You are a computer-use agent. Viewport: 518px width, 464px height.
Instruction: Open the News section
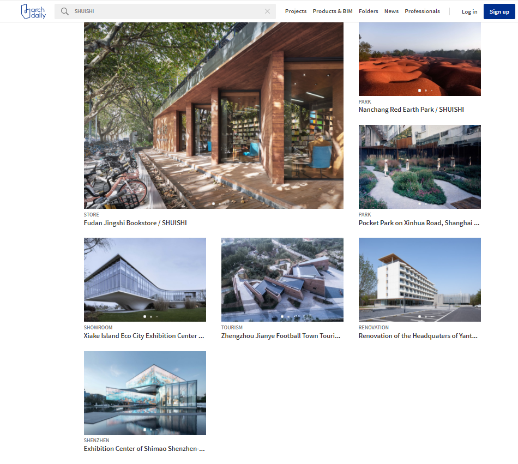click(x=391, y=11)
